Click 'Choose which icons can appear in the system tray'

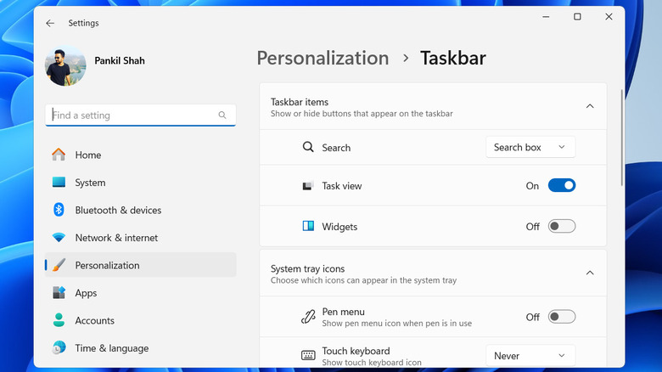tap(363, 279)
